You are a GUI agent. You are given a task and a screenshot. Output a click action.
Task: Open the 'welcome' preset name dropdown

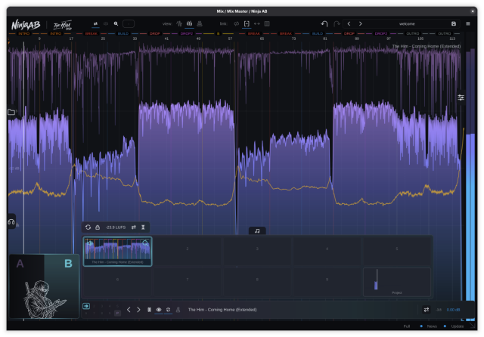pyautogui.click(x=407, y=23)
